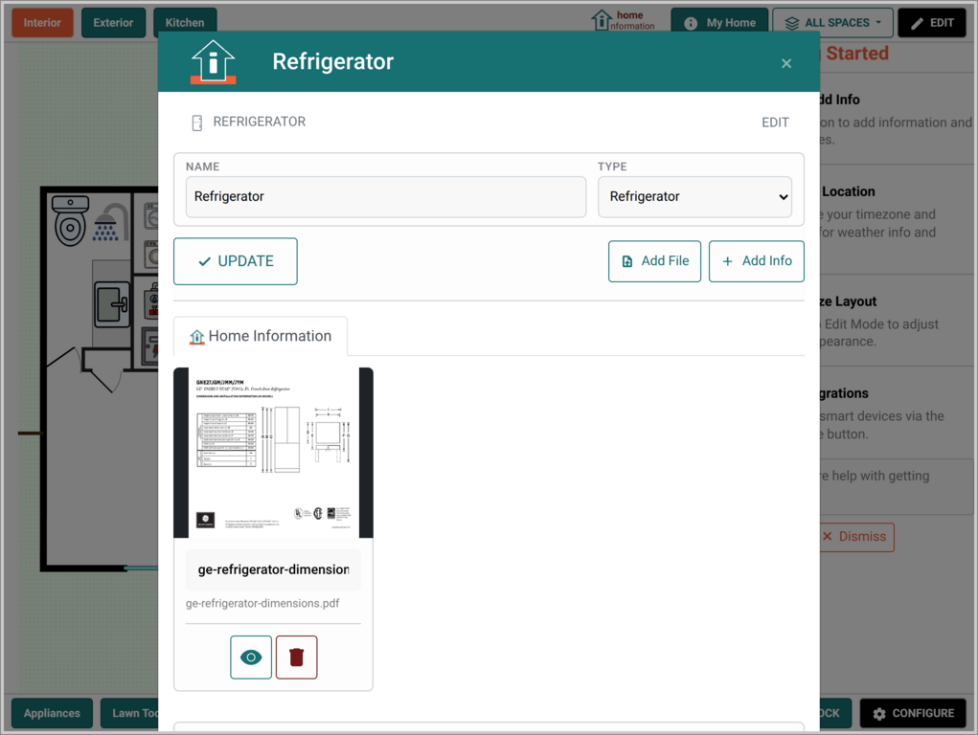Open the Appliances category button

[x=52, y=713]
